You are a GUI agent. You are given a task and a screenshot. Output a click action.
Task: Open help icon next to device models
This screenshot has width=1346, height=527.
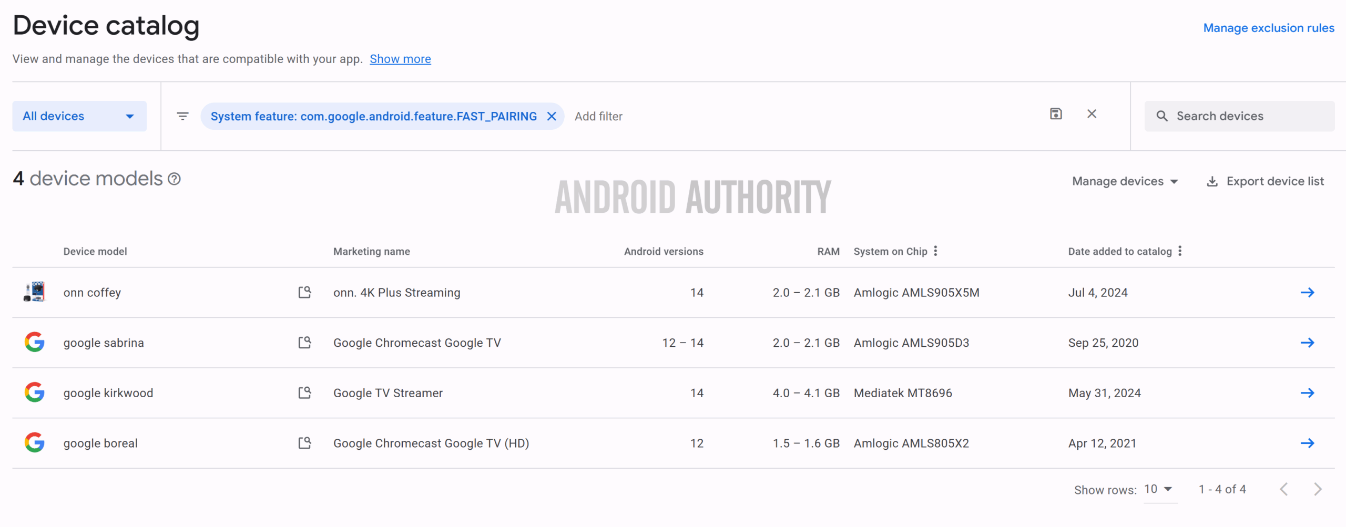click(x=174, y=180)
